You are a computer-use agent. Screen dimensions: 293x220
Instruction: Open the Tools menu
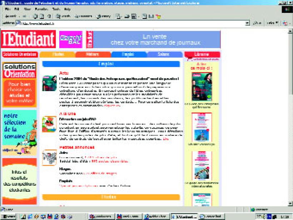coord(56,9)
